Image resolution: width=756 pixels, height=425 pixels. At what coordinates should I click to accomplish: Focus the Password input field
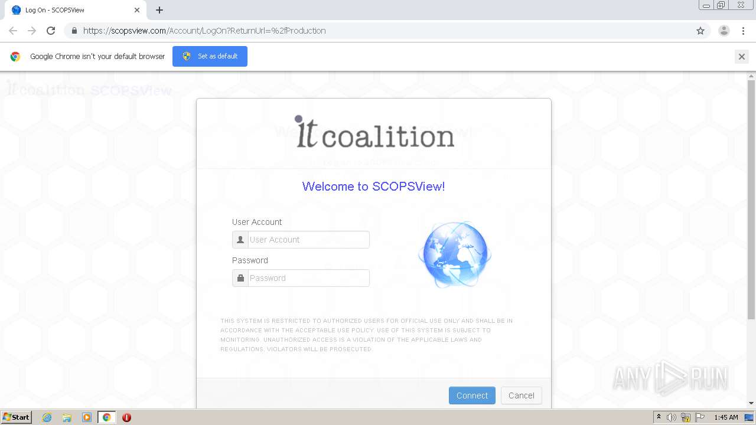click(x=308, y=278)
